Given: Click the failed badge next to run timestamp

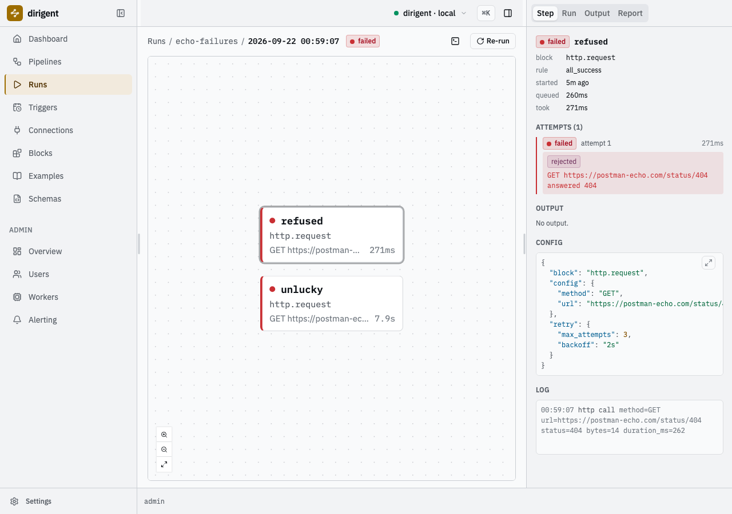Looking at the screenshot, I should click(363, 41).
